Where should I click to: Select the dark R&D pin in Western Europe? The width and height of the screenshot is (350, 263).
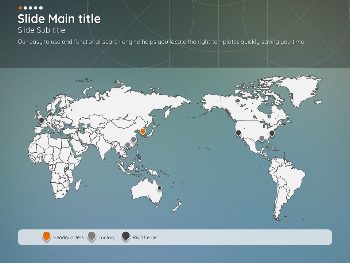pos(42,120)
